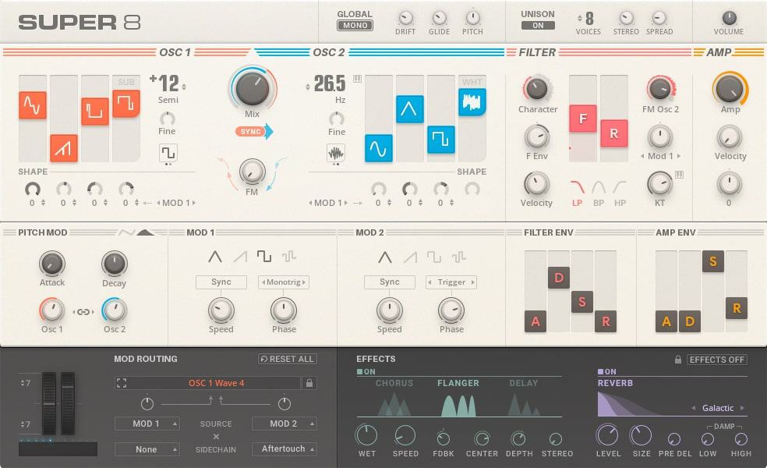Click the keyboard icon next to the KT knob
This screenshot has width=767, height=468.
tap(679, 175)
